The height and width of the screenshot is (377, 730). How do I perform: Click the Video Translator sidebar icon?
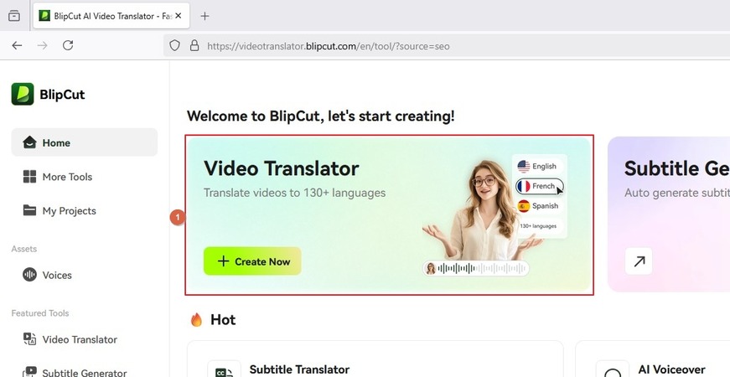pyautogui.click(x=29, y=338)
